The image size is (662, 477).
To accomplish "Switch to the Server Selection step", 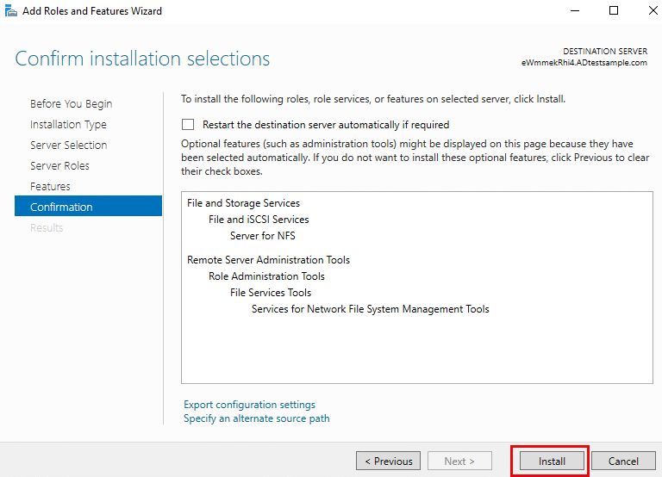I will click(68, 146).
